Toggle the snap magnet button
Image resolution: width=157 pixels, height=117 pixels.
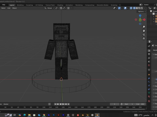(61, 8)
